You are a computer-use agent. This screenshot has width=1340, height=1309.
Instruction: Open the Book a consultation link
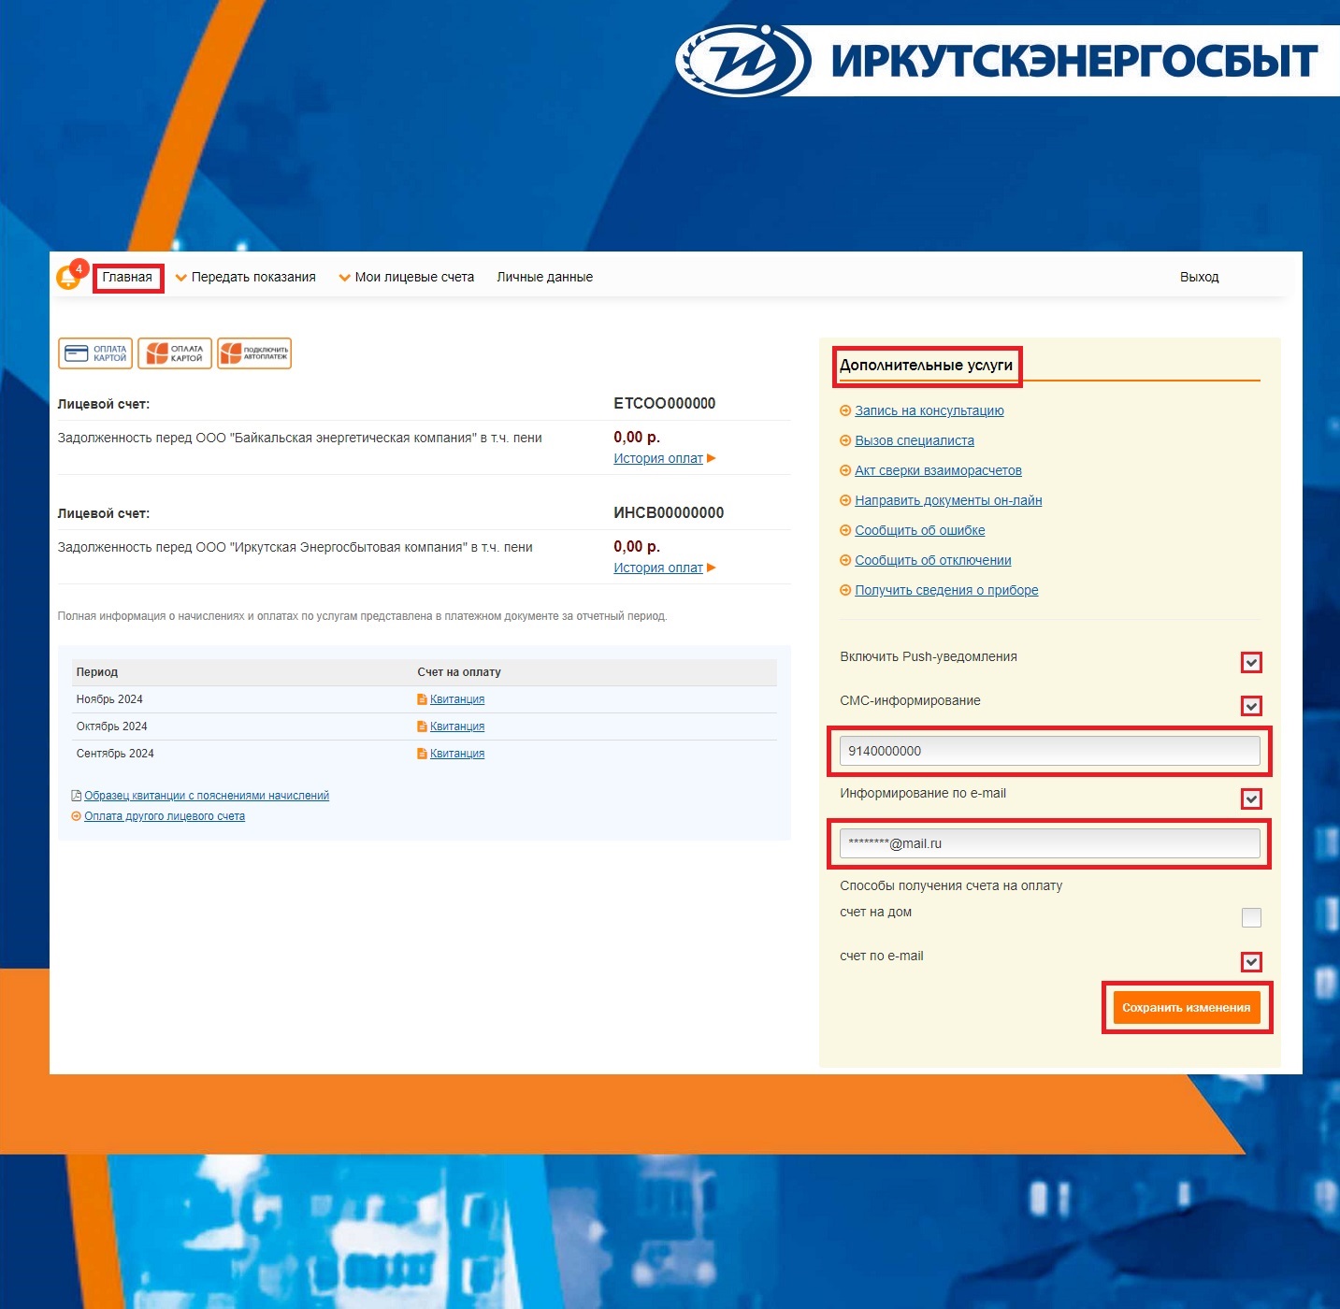(929, 410)
